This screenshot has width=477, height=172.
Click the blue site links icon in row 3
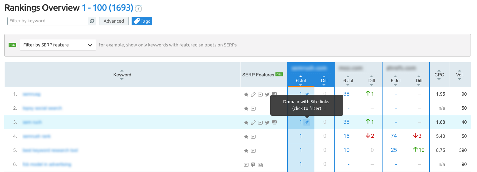pyautogui.click(x=307, y=122)
